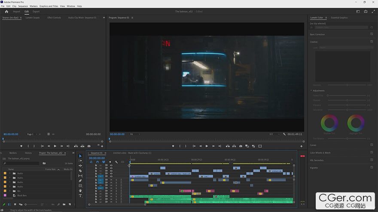Click Lift button in the Program monitor
This screenshot has height=212, width=378.
tap(228, 146)
